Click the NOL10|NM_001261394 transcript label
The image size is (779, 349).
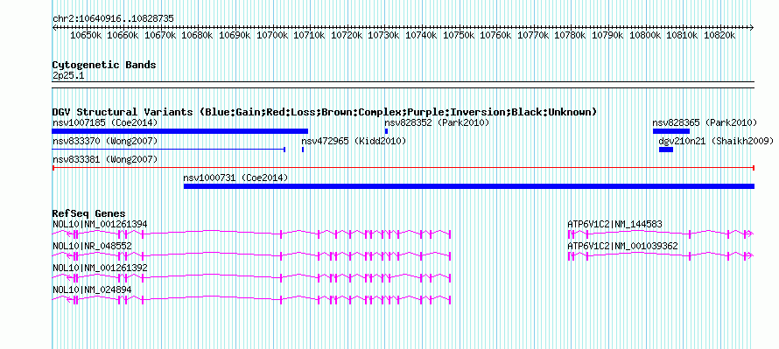[100, 225]
